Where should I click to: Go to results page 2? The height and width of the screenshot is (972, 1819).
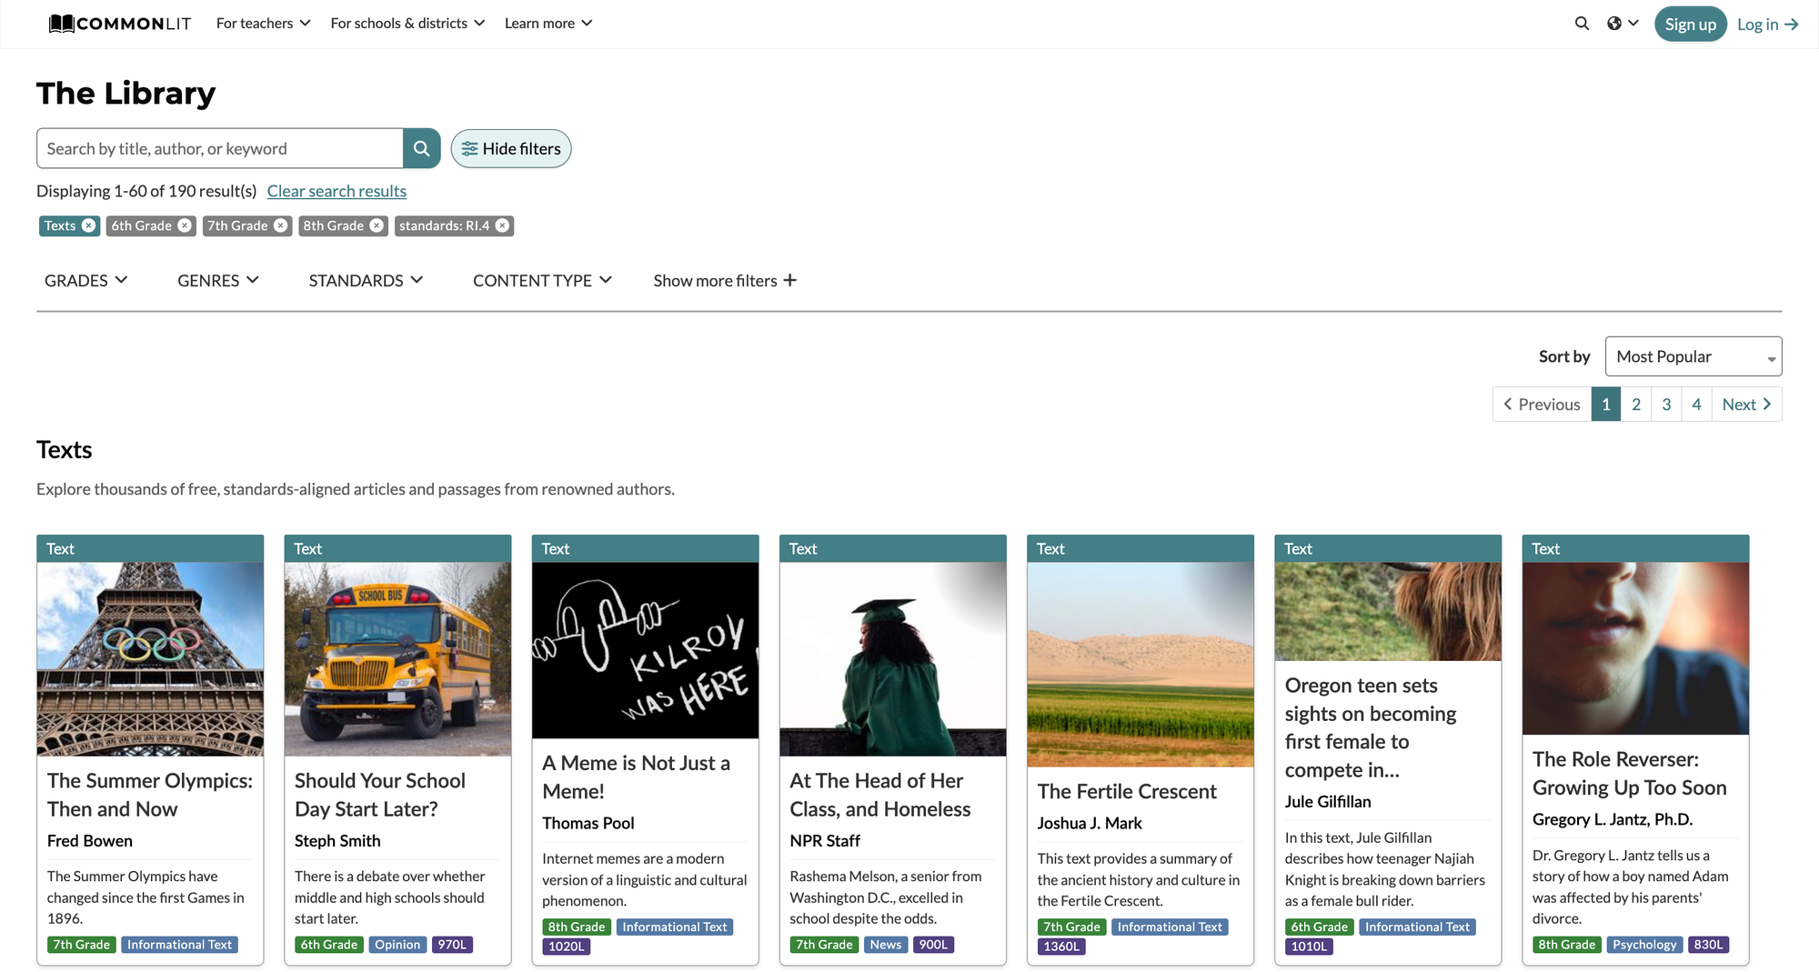coord(1636,405)
